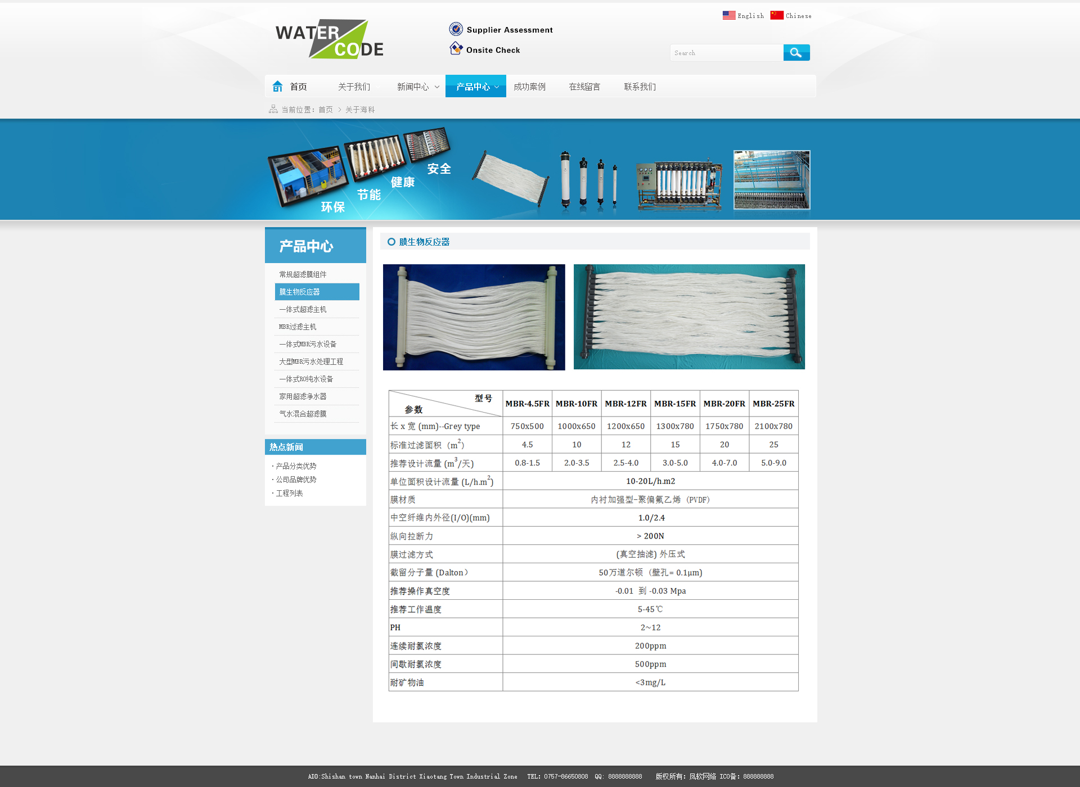Screen dimensions: 1080x787
Task: Click the home icon beside 首页
Action: [x=277, y=87]
